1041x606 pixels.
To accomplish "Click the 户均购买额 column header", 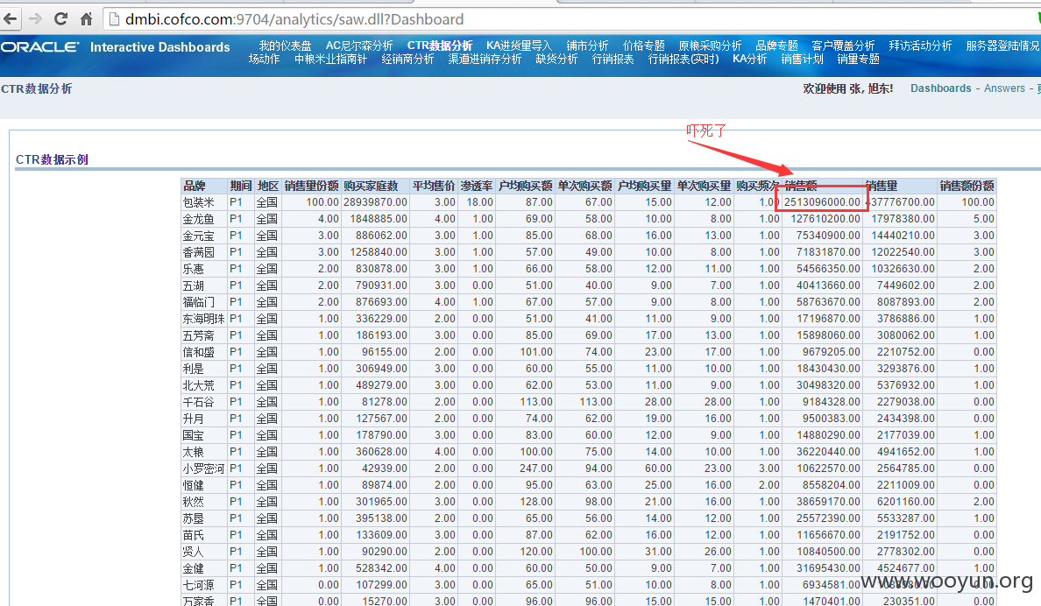I will click(525, 186).
